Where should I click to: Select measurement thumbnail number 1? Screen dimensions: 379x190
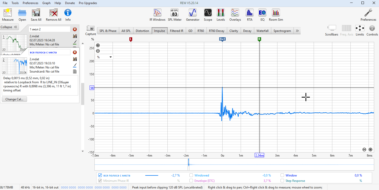14,43
